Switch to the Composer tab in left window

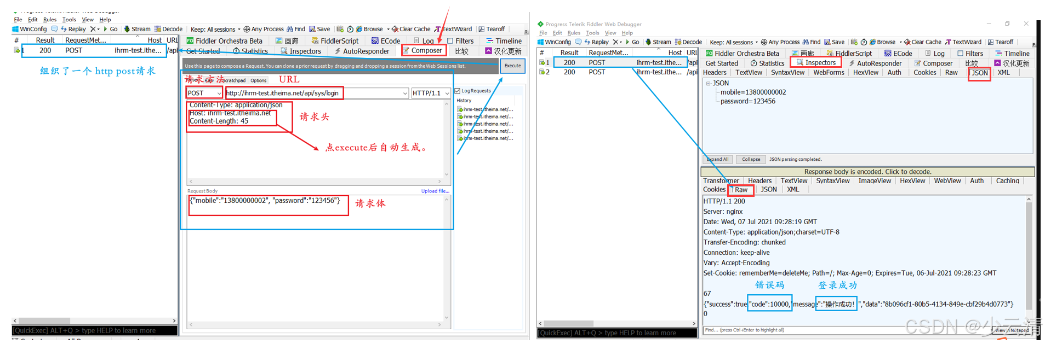click(x=423, y=50)
